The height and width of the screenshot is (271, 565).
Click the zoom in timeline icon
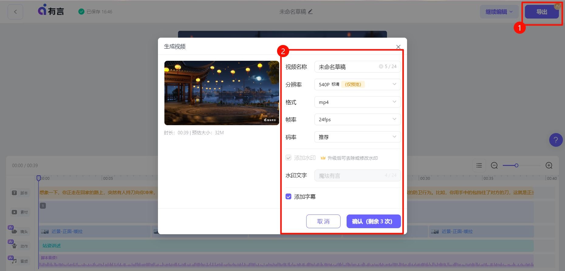pyautogui.click(x=549, y=166)
